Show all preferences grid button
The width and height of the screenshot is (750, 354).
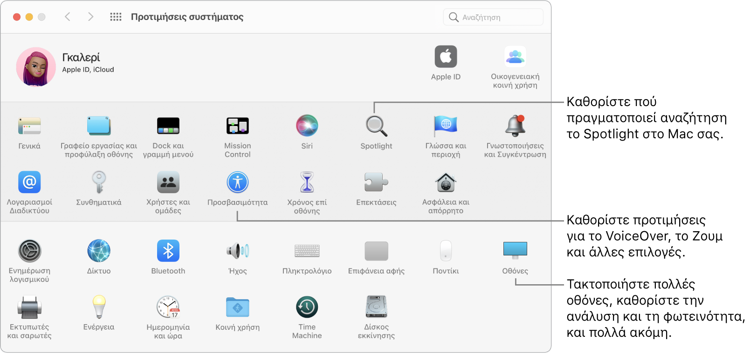[x=116, y=17]
